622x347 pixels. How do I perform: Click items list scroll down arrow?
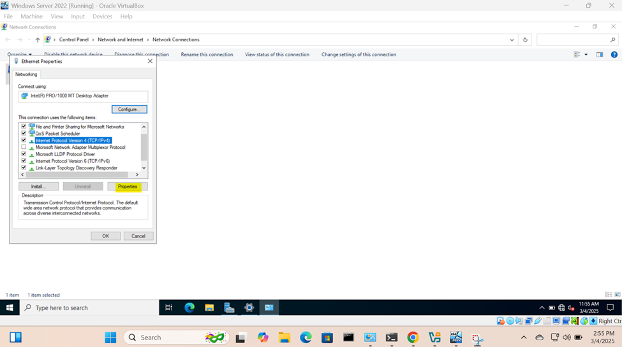tap(144, 167)
